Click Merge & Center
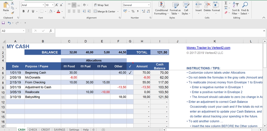The image size is (267, 131). [x=105, y=11]
